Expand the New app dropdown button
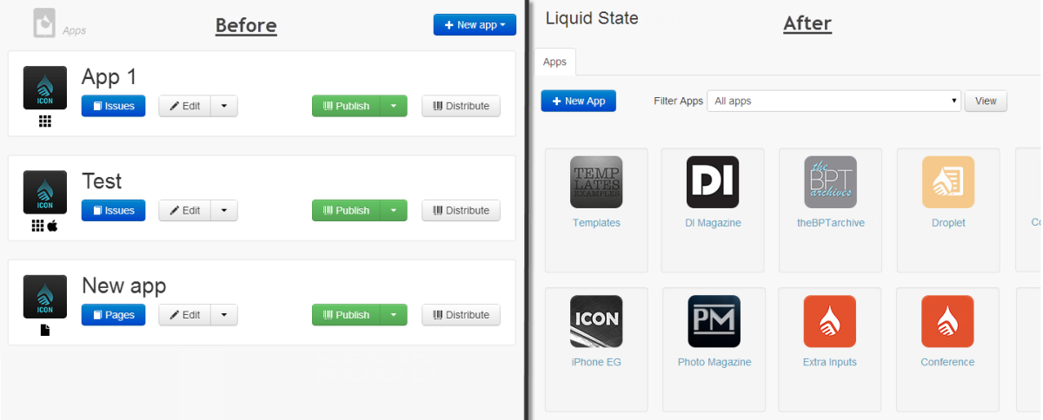The image size is (1043, 420). tap(475, 25)
